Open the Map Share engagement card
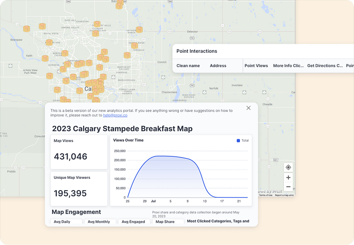The width and height of the screenshot is (354, 245). [x=168, y=221]
